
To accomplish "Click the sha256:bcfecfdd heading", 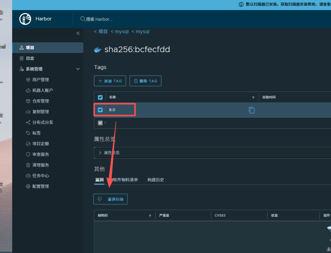I will click(x=137, y=49).
